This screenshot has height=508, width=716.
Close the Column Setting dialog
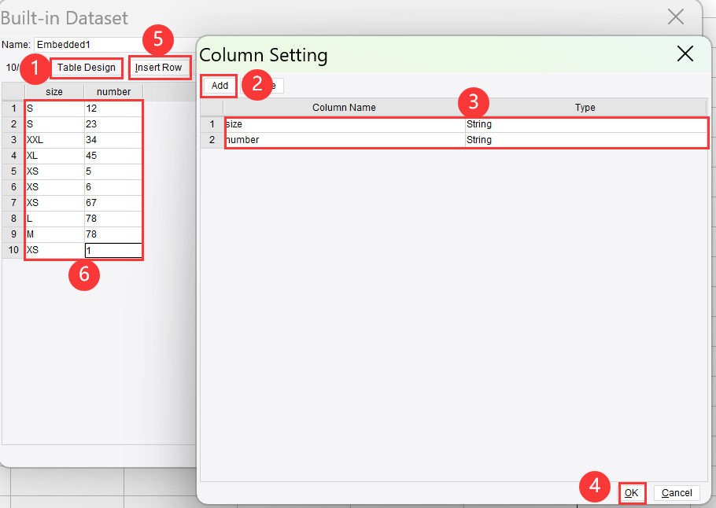[685, 53]
